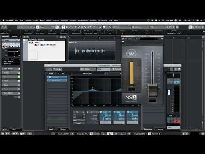Open the Editor tab at bottom left
The image size is (205, 154).
14,130
